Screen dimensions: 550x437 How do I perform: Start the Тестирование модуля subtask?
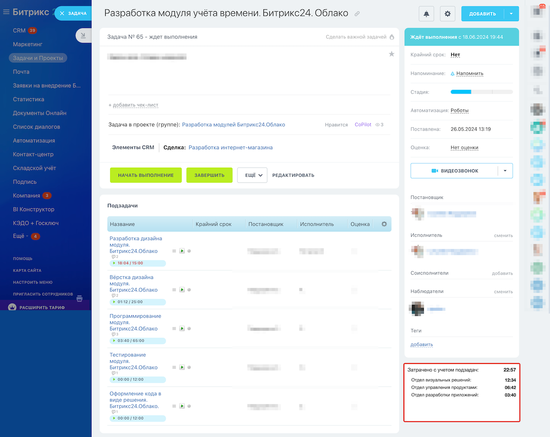point(182,367)
